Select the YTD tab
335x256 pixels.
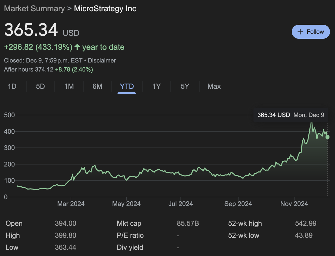pyautogui.click(x=127, y=86)
